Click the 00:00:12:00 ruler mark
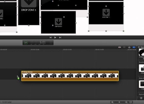The width and height of the screenshot is (144, 104). 67,50
